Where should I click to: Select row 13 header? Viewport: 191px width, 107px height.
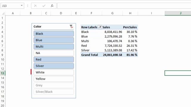pos(2,73)
